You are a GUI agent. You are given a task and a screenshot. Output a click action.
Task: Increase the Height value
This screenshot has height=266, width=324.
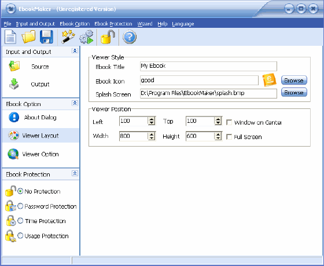coord(218,134)
